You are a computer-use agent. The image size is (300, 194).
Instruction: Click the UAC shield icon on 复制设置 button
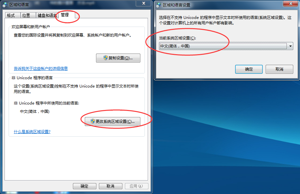(106, 58)
